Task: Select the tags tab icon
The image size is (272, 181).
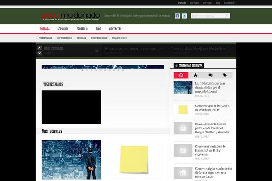Action: pos(225,76)
